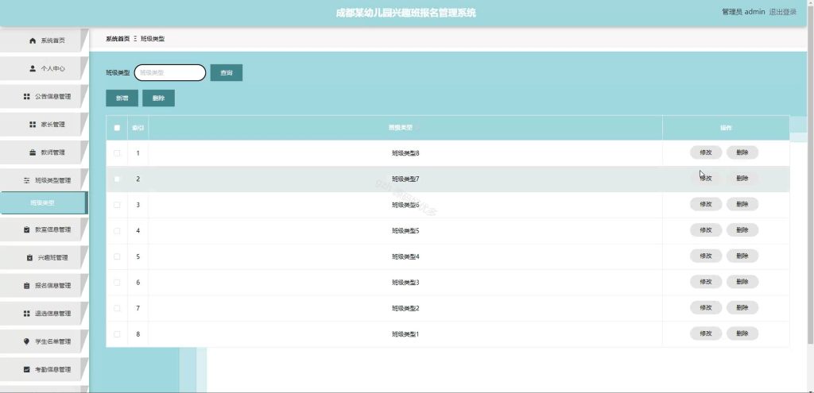Click the sliders icon beside 班级类型管理
Screen dimensions: 814x393
click(x=26, y=180)
